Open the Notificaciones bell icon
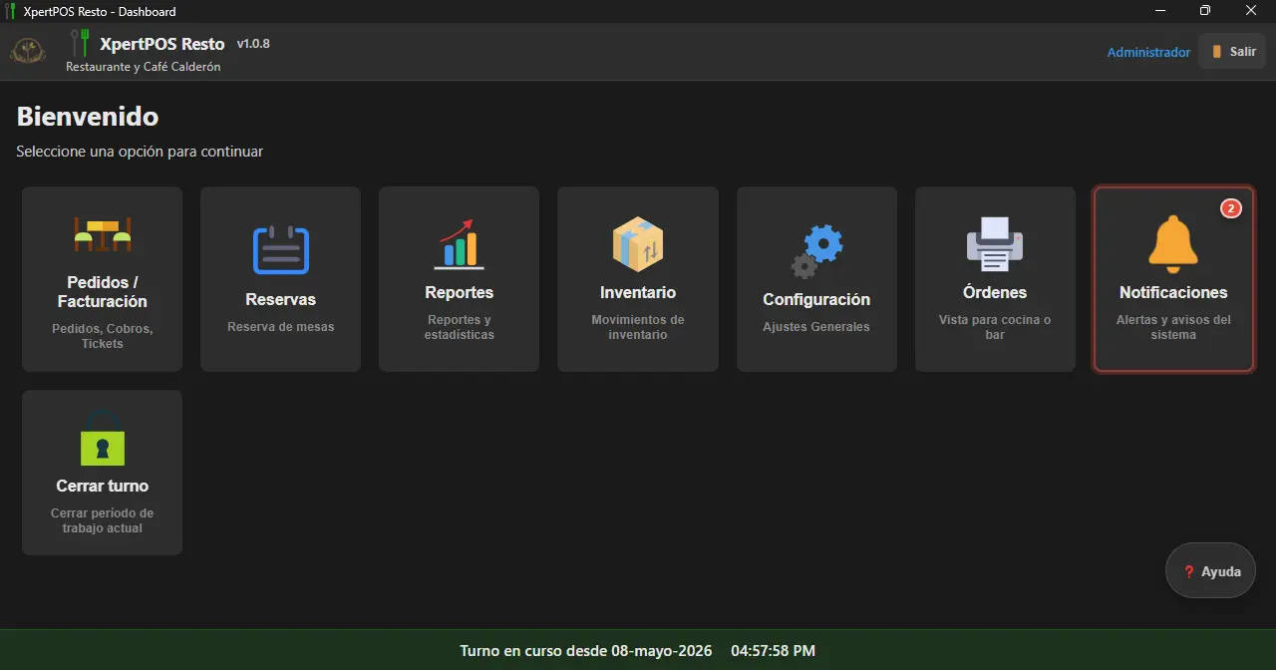The image size is (1276, 670). 1173,244
